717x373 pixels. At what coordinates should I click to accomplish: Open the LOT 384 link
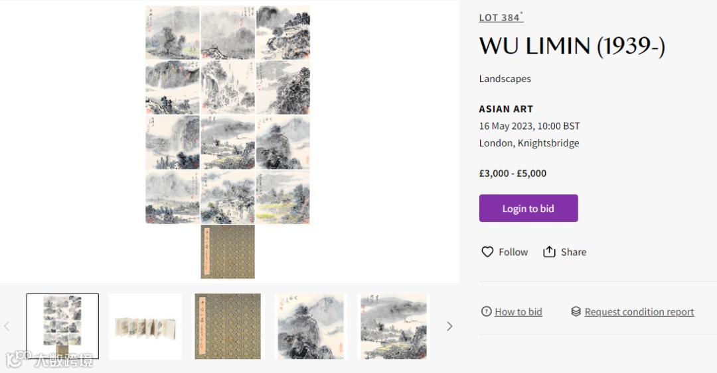[x=501, y=17]
